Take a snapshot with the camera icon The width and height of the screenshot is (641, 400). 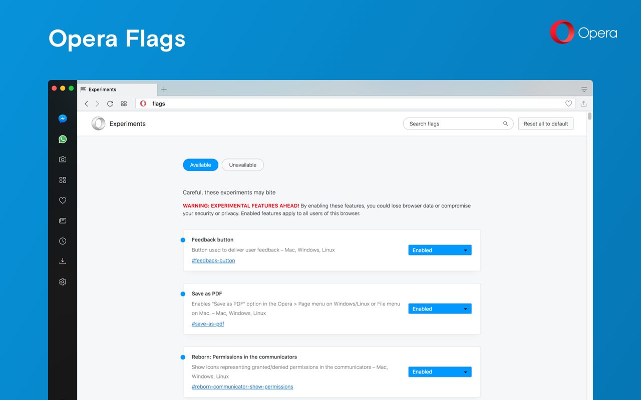[x=62, y=159]
